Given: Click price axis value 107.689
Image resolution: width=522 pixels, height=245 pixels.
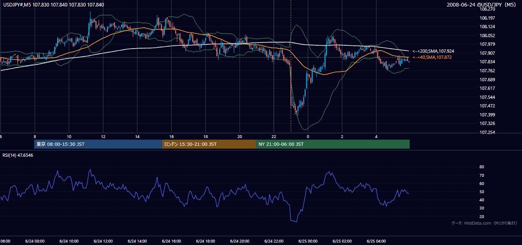Looking at the screenshot, I should click(487, 80).
